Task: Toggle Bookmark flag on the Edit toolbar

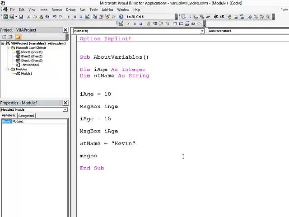Action: coord(250,17)
